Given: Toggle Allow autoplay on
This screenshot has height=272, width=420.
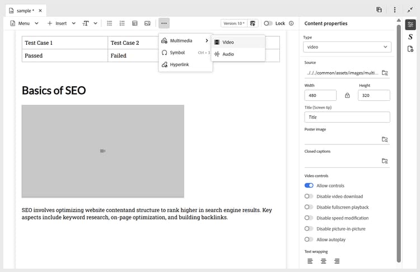Looking at the screenshot, I should (309, 240).
